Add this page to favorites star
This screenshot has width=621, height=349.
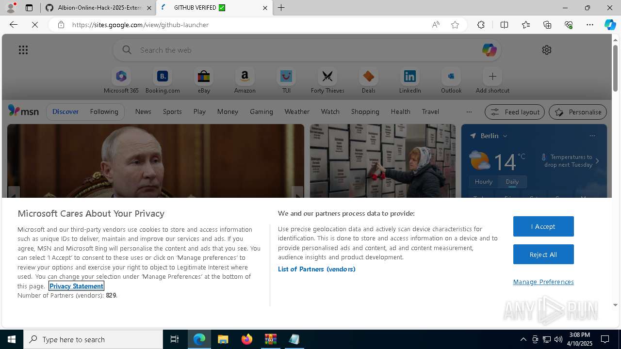click(x=455, y=25)
